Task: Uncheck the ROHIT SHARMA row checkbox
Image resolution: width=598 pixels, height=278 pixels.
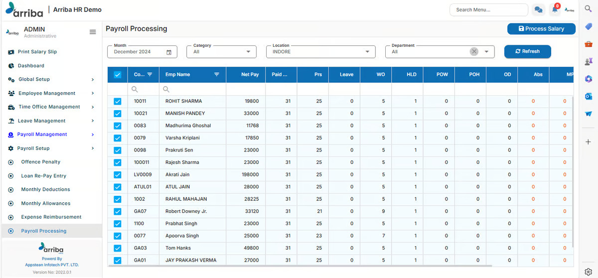Action: pyautogui.click(x=118, y=101)
